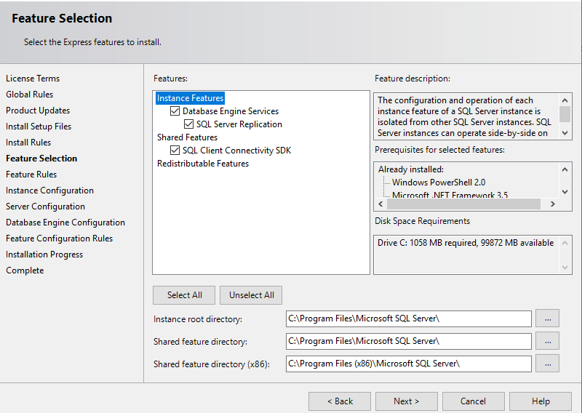
Task: Click the License Terms step
Action: click(x=33, y=79)
